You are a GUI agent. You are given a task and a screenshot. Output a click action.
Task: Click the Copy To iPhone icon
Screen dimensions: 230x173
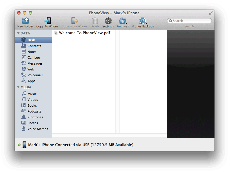click(x=47, y=21)
